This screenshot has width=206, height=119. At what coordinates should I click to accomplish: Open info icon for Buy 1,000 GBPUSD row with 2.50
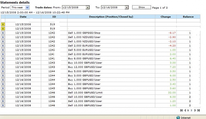click(3, 80)
